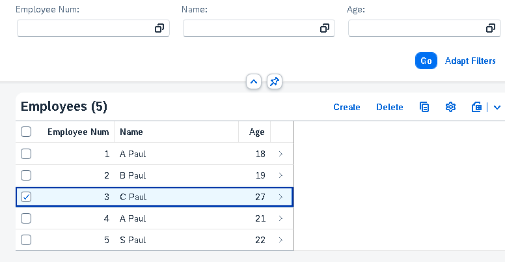The width and height of the screenshot is (505, 262).
Task: Collapse the filter header with up chevron
Action: point(254,82)
